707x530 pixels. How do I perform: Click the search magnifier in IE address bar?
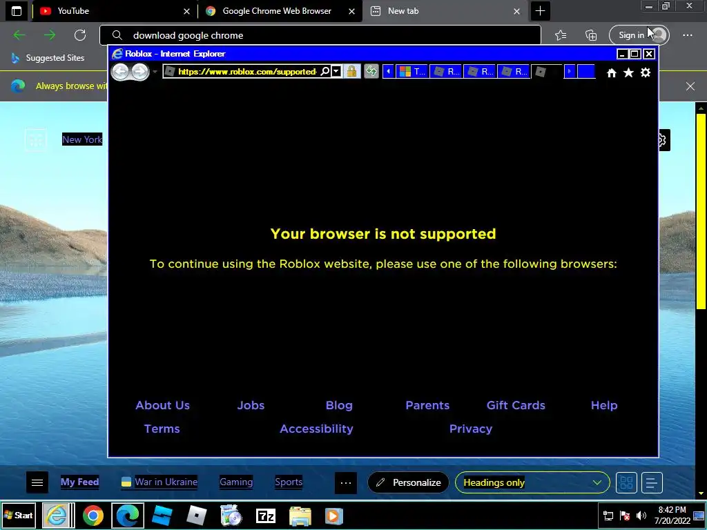(x=325, y=72)
